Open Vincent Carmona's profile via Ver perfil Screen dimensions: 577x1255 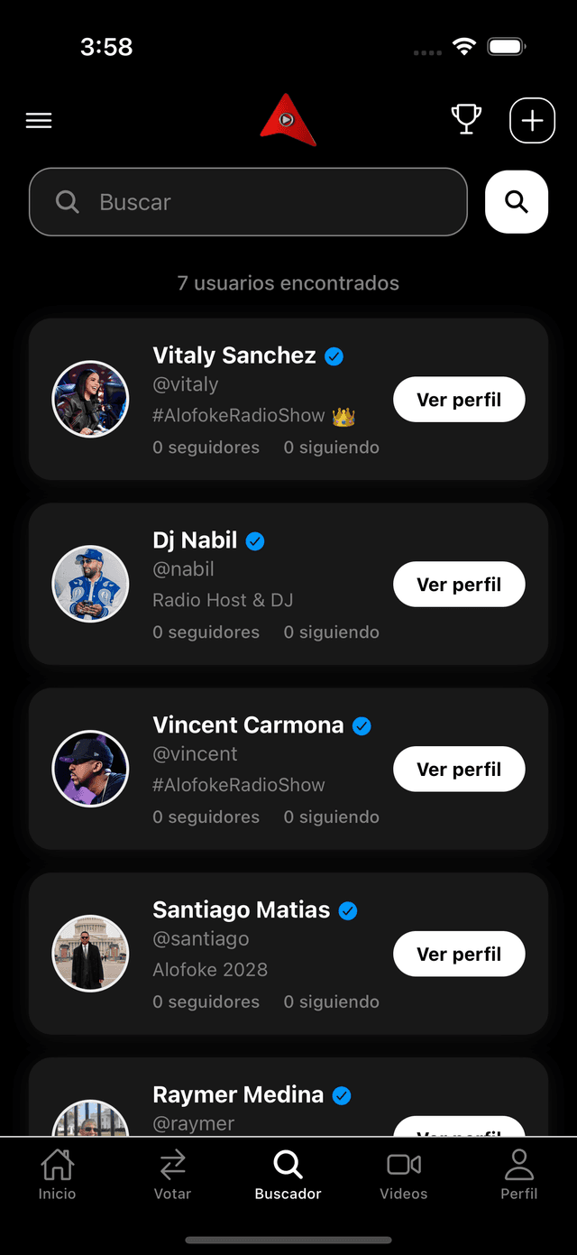[x=459, y=770]
